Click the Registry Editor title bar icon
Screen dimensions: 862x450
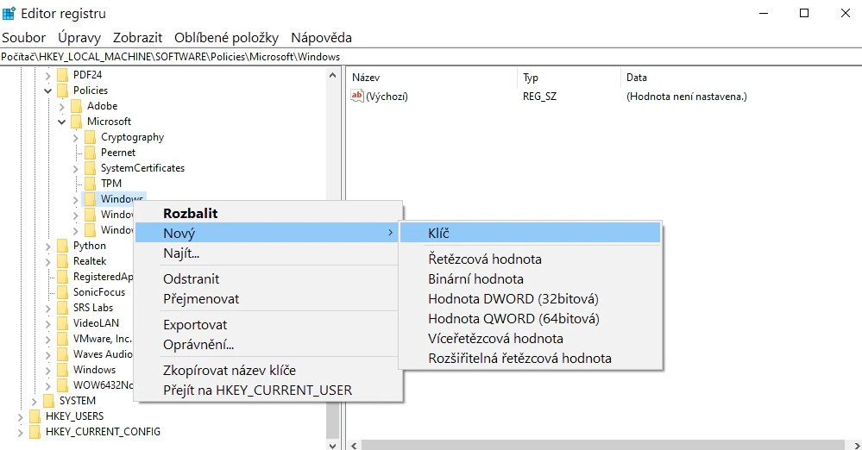coord(9,13)
